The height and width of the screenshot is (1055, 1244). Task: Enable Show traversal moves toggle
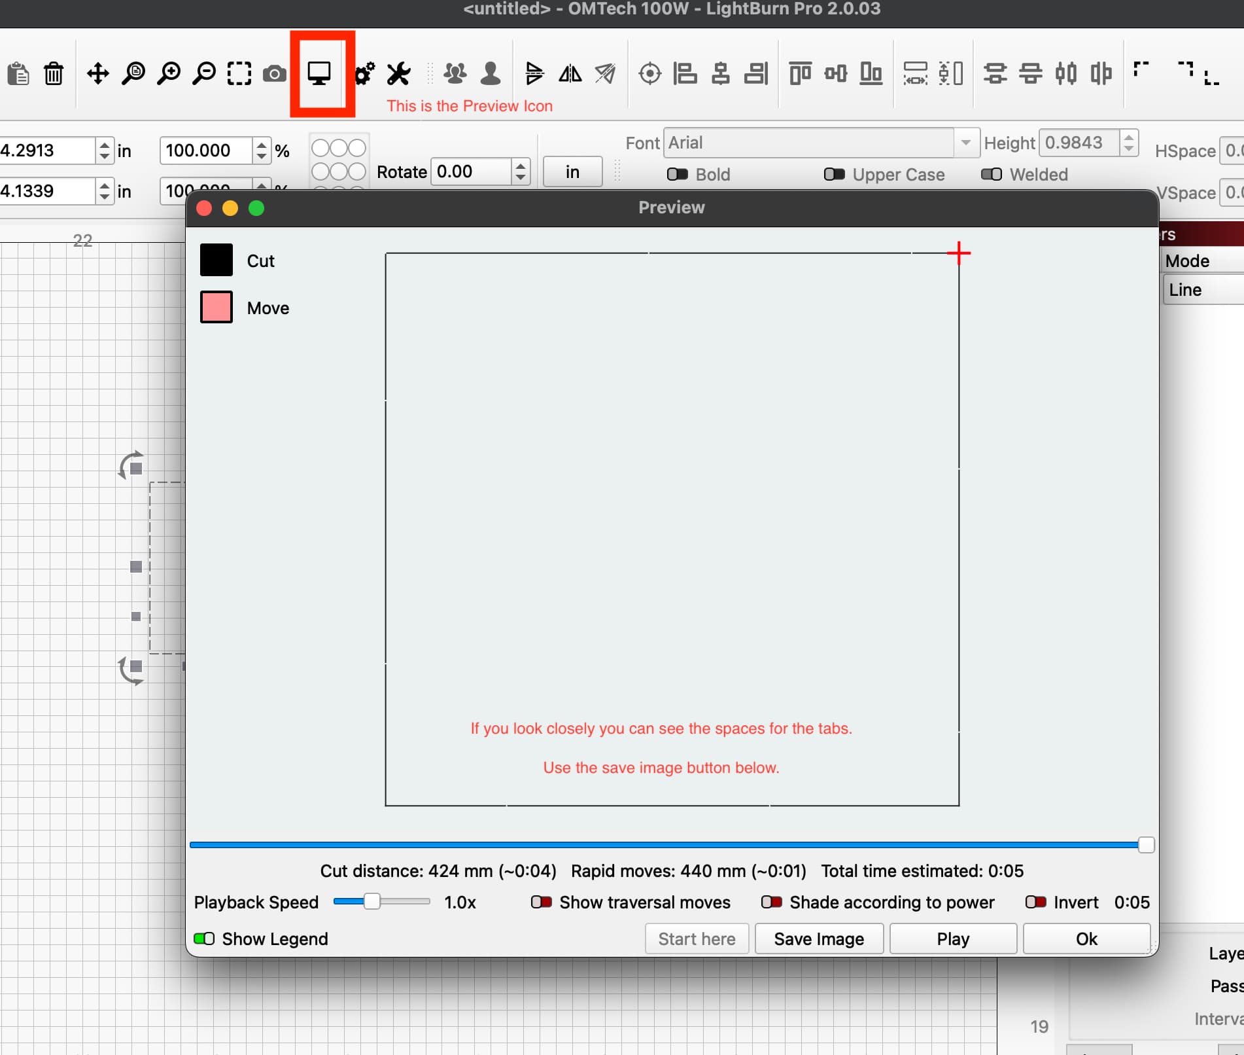(541, 902)
